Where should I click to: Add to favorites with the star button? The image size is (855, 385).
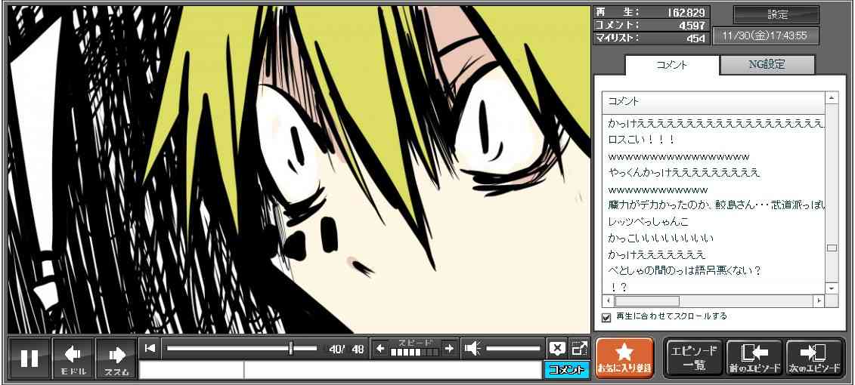click(624, 358)
